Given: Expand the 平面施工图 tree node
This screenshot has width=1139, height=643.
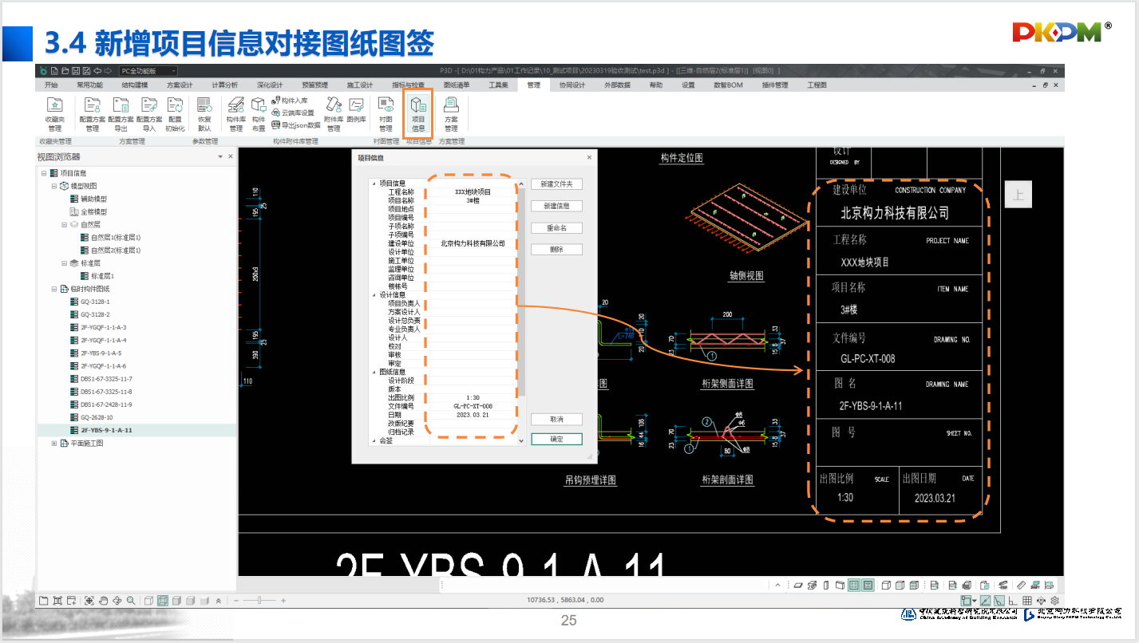Looking at the screenshot, I should [x=54, y=444].
